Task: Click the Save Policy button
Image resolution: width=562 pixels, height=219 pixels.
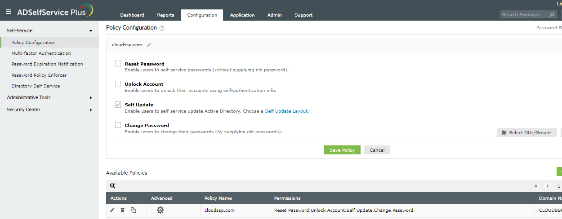Action: (x=342, y=150)
